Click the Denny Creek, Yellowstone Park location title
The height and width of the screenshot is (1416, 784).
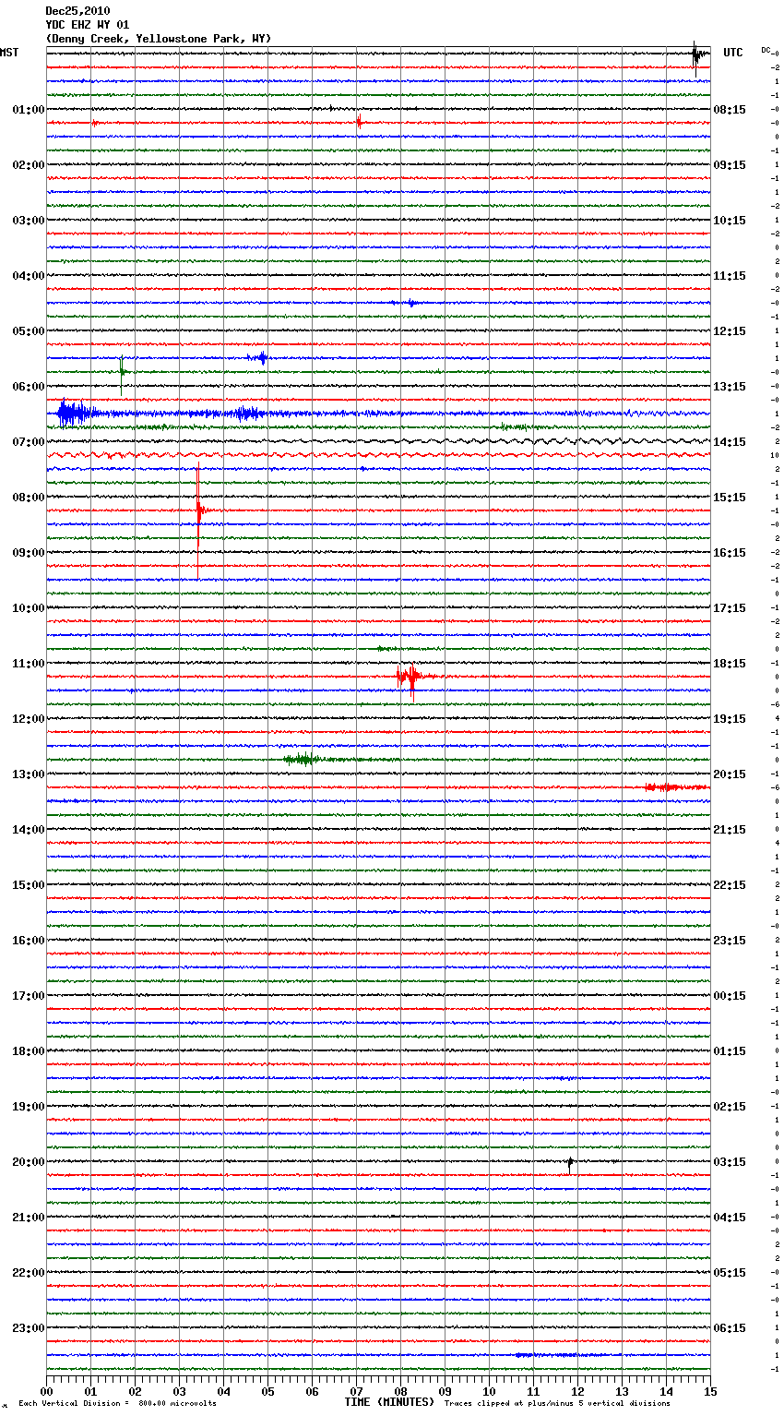tap(159, 39)
